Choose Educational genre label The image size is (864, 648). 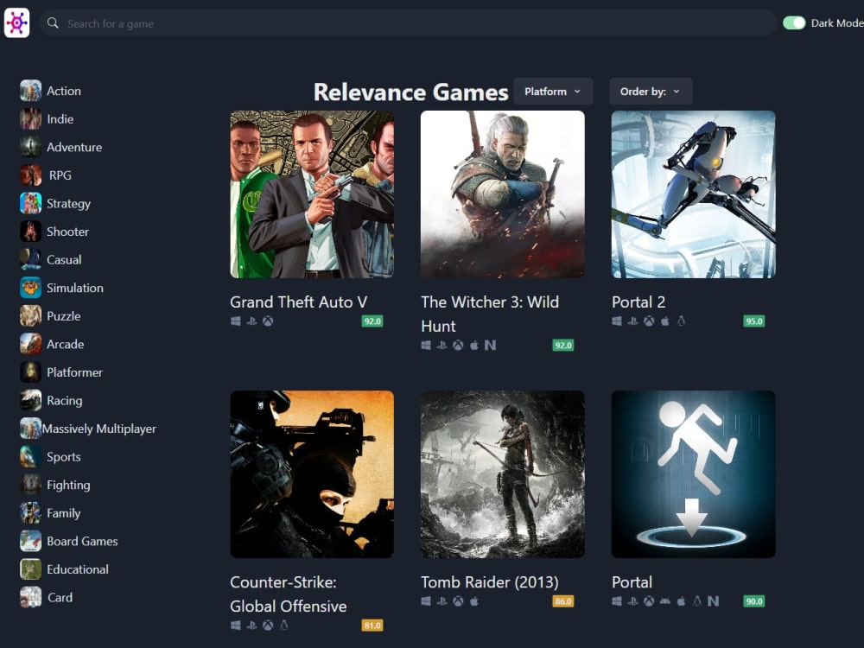point(78,569)
